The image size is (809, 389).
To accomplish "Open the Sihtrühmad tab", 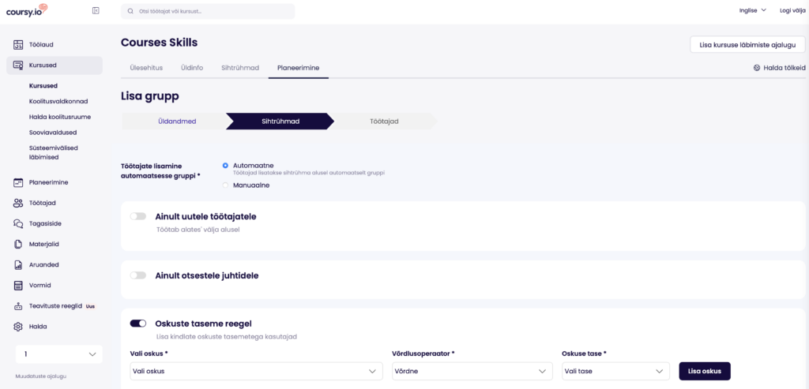I will (240, 68).
